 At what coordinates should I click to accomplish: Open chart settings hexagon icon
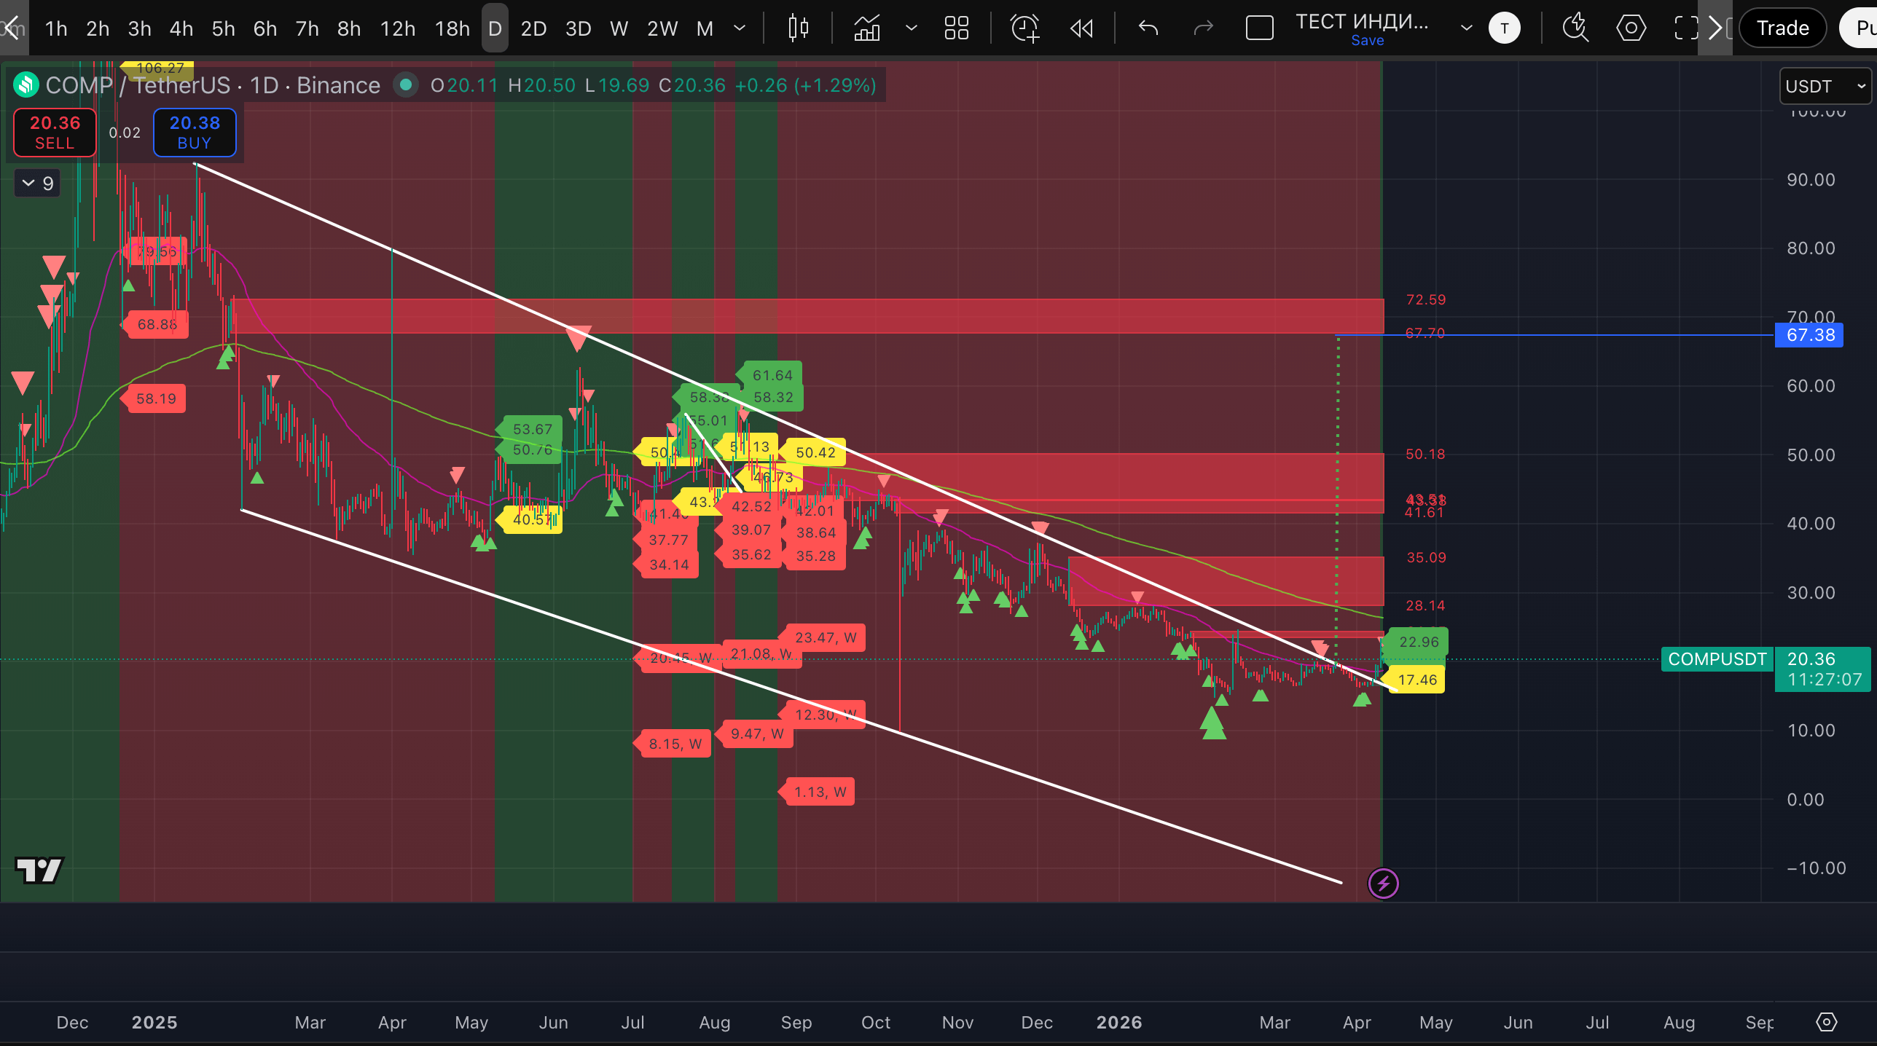pyautogui.click(x=1631, y=28)
